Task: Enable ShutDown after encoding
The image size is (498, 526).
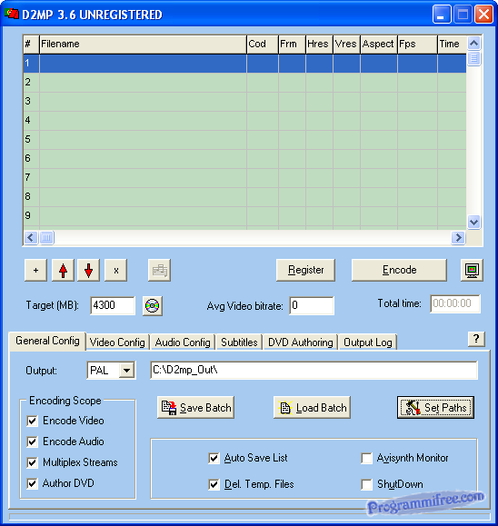Action: click(x=367, y=484)
